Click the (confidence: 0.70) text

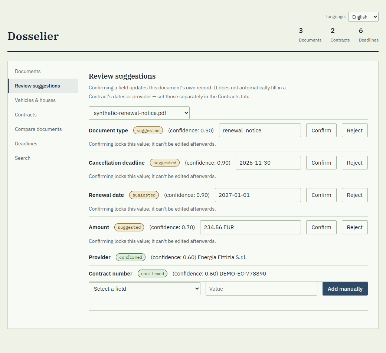click(x=172, y=227)
